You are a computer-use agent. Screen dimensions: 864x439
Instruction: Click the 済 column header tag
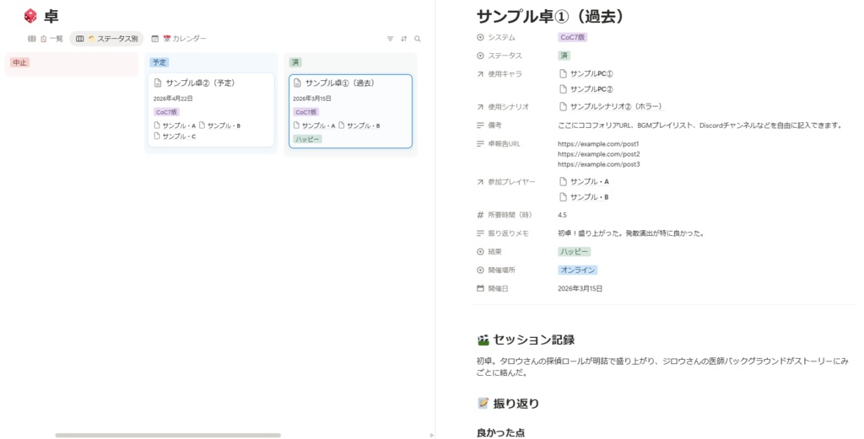(295, 62)
